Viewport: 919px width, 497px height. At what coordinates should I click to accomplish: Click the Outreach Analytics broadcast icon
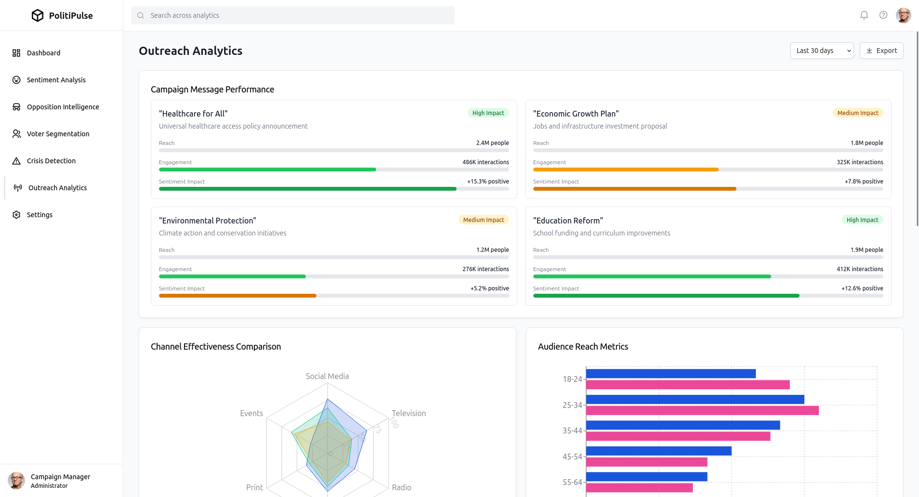coord(18,188)
